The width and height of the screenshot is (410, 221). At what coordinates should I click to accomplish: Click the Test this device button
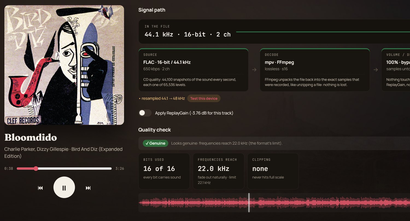point(204,98)
